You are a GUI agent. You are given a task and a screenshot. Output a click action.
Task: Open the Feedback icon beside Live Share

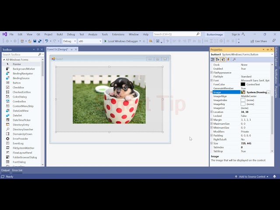pos(274,41)
